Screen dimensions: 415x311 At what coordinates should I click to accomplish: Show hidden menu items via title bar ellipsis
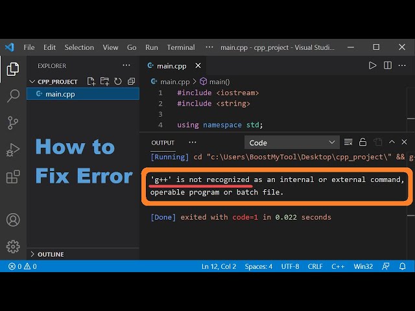(209, 47)
